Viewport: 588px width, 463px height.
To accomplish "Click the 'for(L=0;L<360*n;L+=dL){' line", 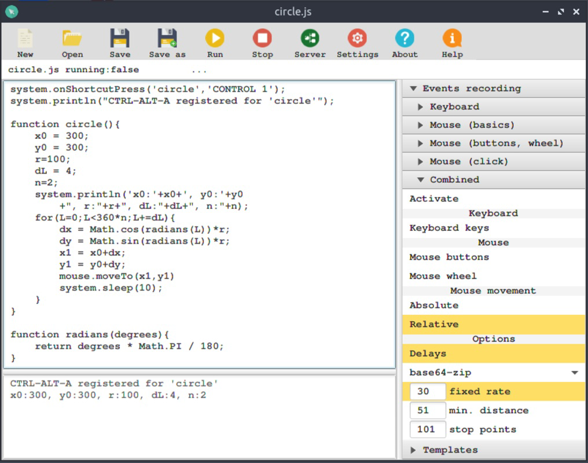I will [105, 218].
